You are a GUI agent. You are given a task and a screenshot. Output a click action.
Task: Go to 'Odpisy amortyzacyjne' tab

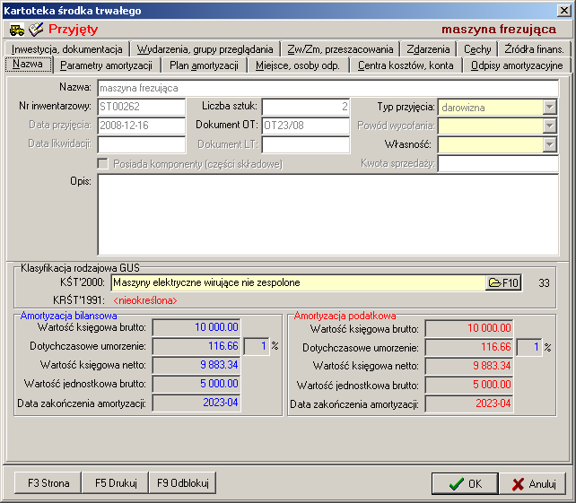pos(516,65)
